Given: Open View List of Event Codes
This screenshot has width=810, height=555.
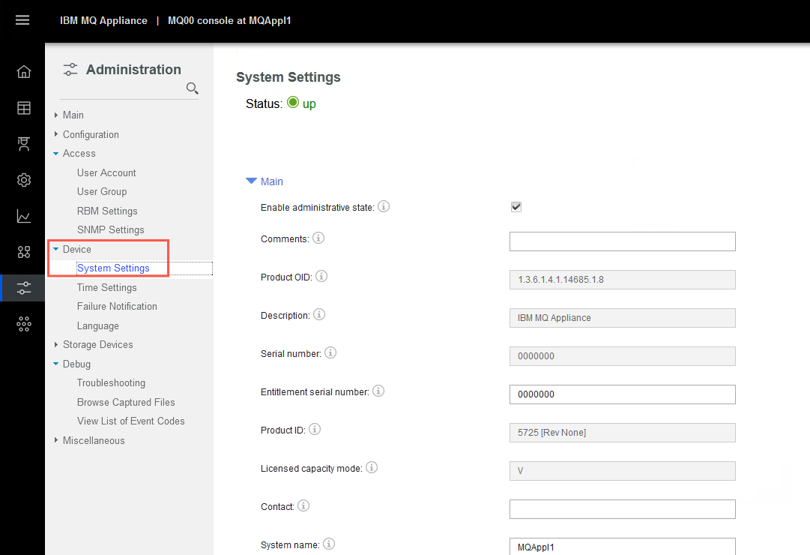Looking at the screenshot, I should tap(130, 421).
